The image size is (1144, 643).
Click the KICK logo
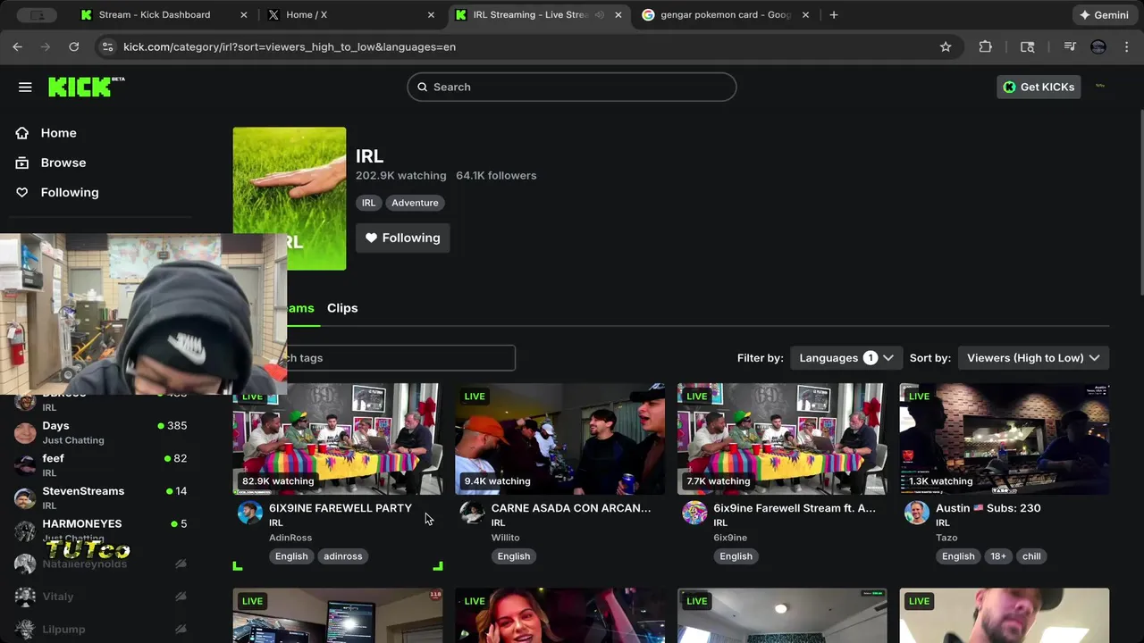(86, 87)
